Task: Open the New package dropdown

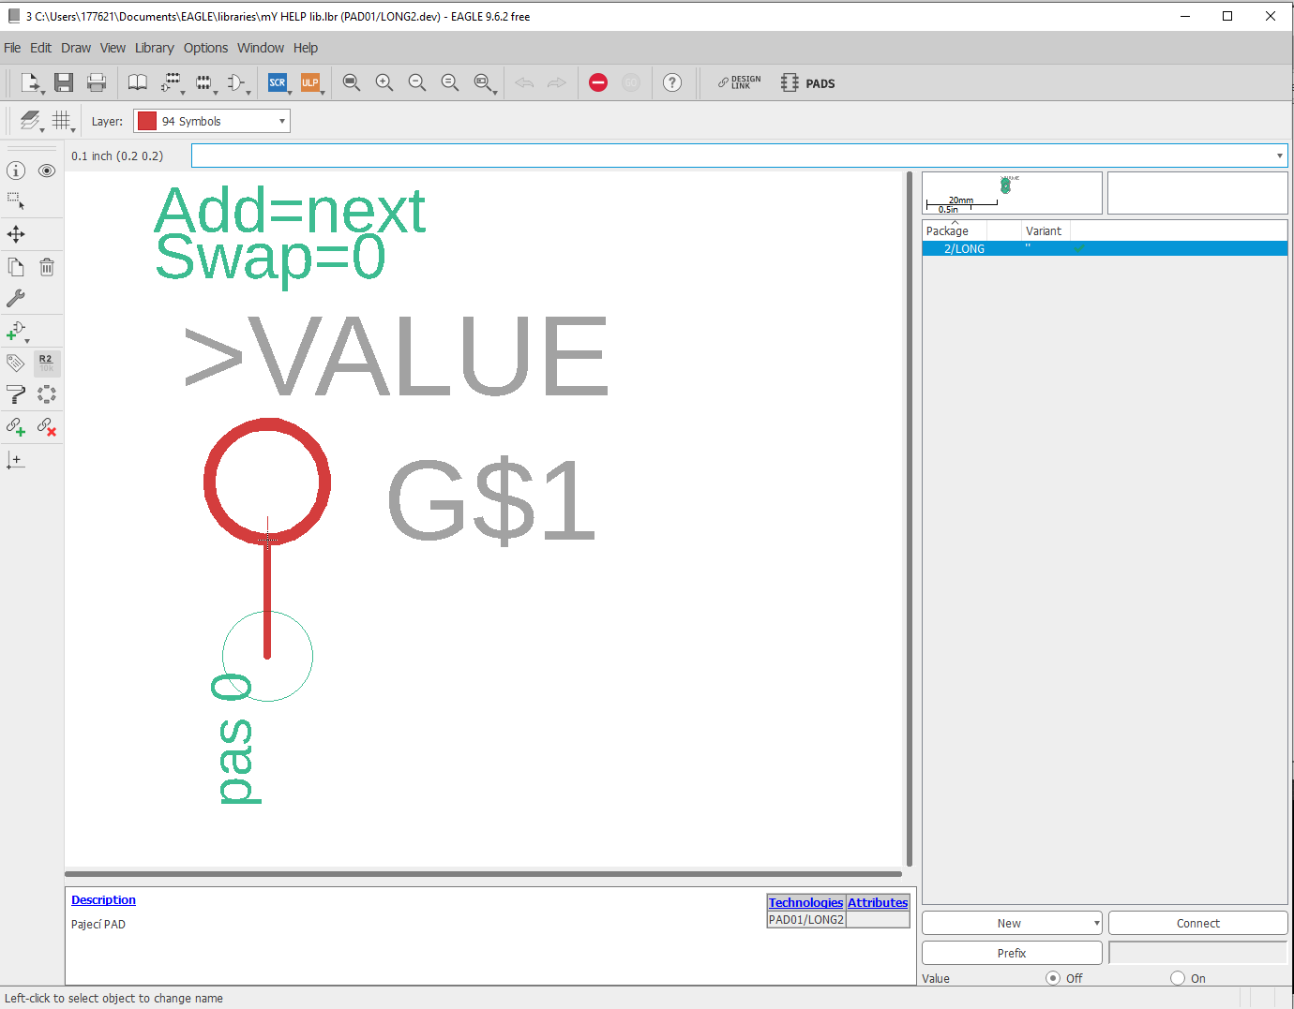Action: tap(1011, 923)
